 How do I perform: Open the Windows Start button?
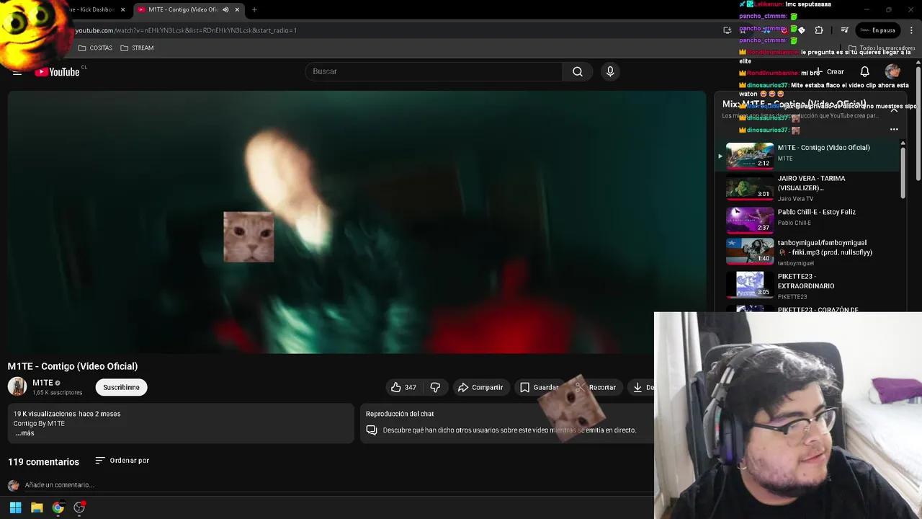[15, 507]
